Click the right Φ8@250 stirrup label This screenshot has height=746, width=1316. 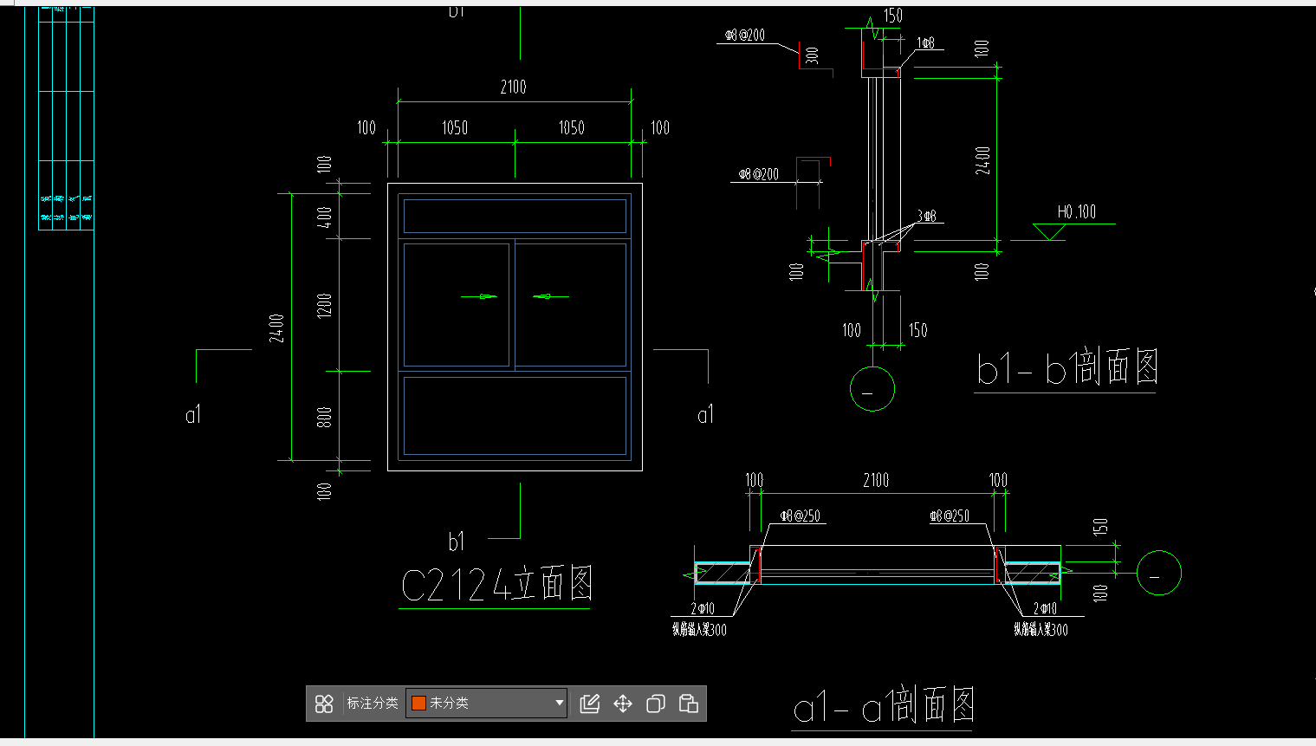pyautogui.click(x=950, y=516)
